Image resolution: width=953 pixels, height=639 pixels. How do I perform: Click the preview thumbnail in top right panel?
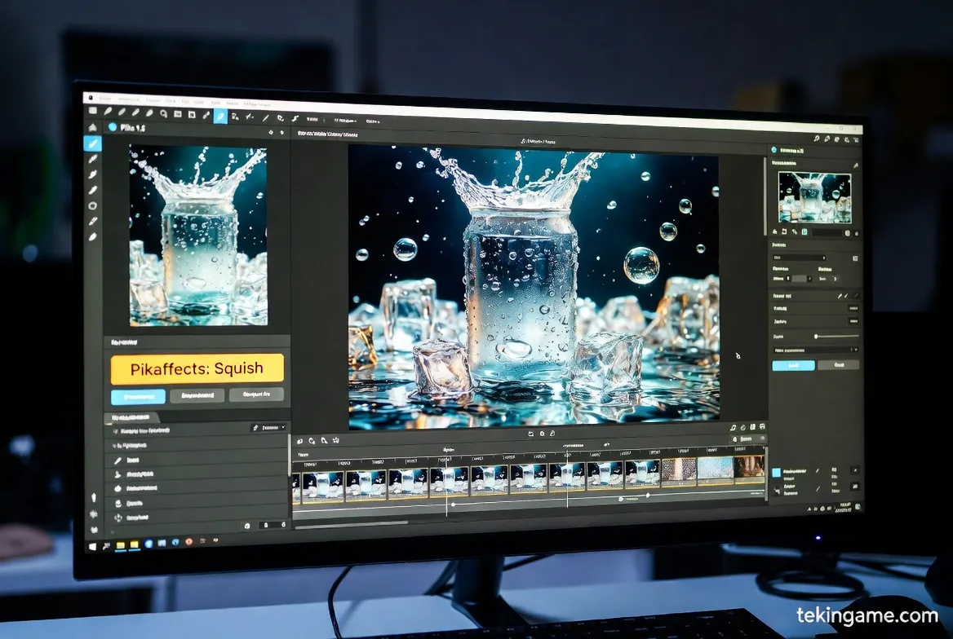[x=814, y=197]
